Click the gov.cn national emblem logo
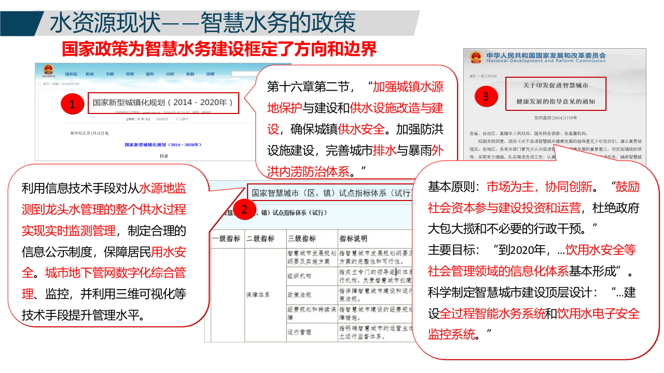This screenshot has width=664, height=373. click(x=49, y=68)
